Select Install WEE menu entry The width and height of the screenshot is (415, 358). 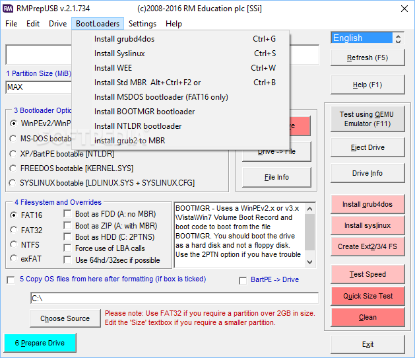181,68
